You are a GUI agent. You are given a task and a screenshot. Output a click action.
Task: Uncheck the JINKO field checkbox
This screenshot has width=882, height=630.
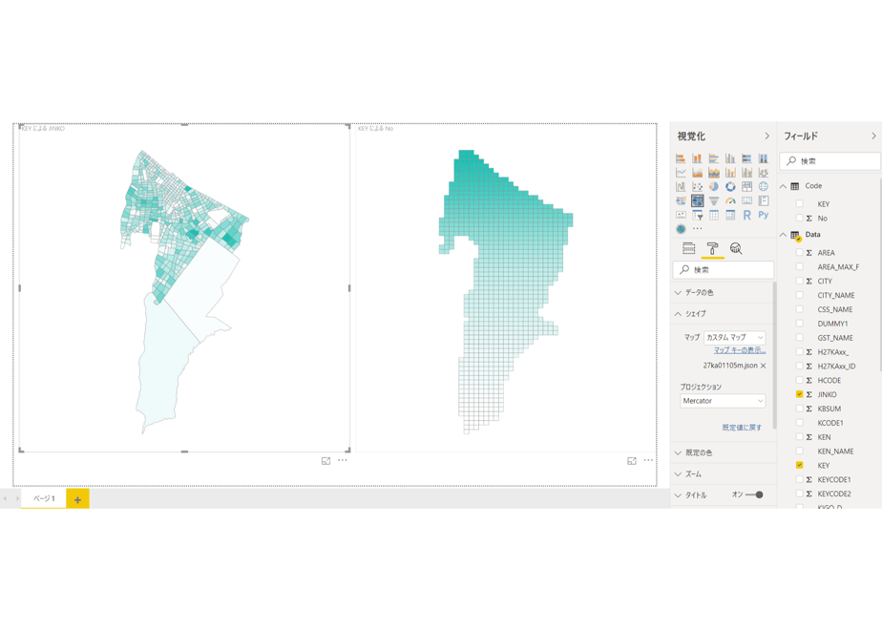(x=799, y=394)
